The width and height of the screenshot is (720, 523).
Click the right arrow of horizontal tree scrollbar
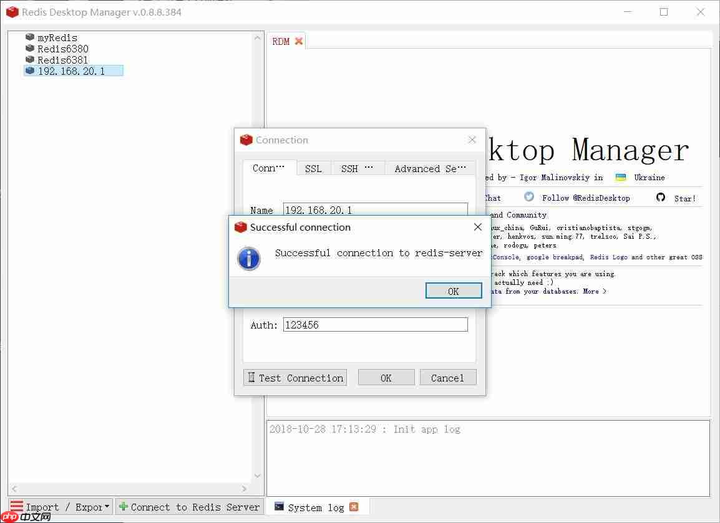click(x=245, y=489)
